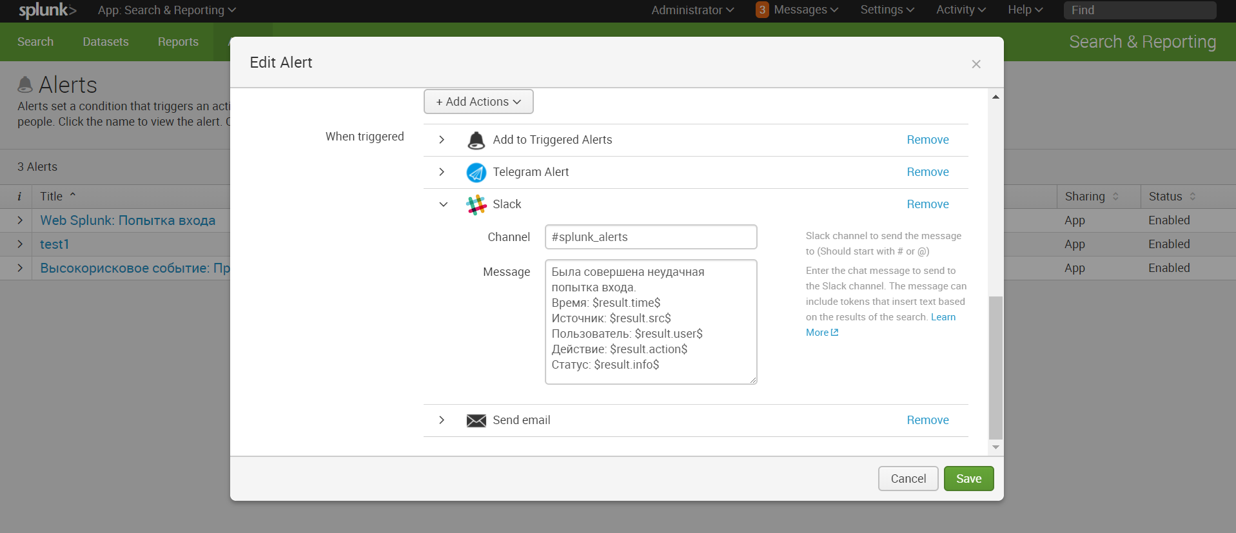
Task: Go to the Search tab
Action: [x=35, y=42]
